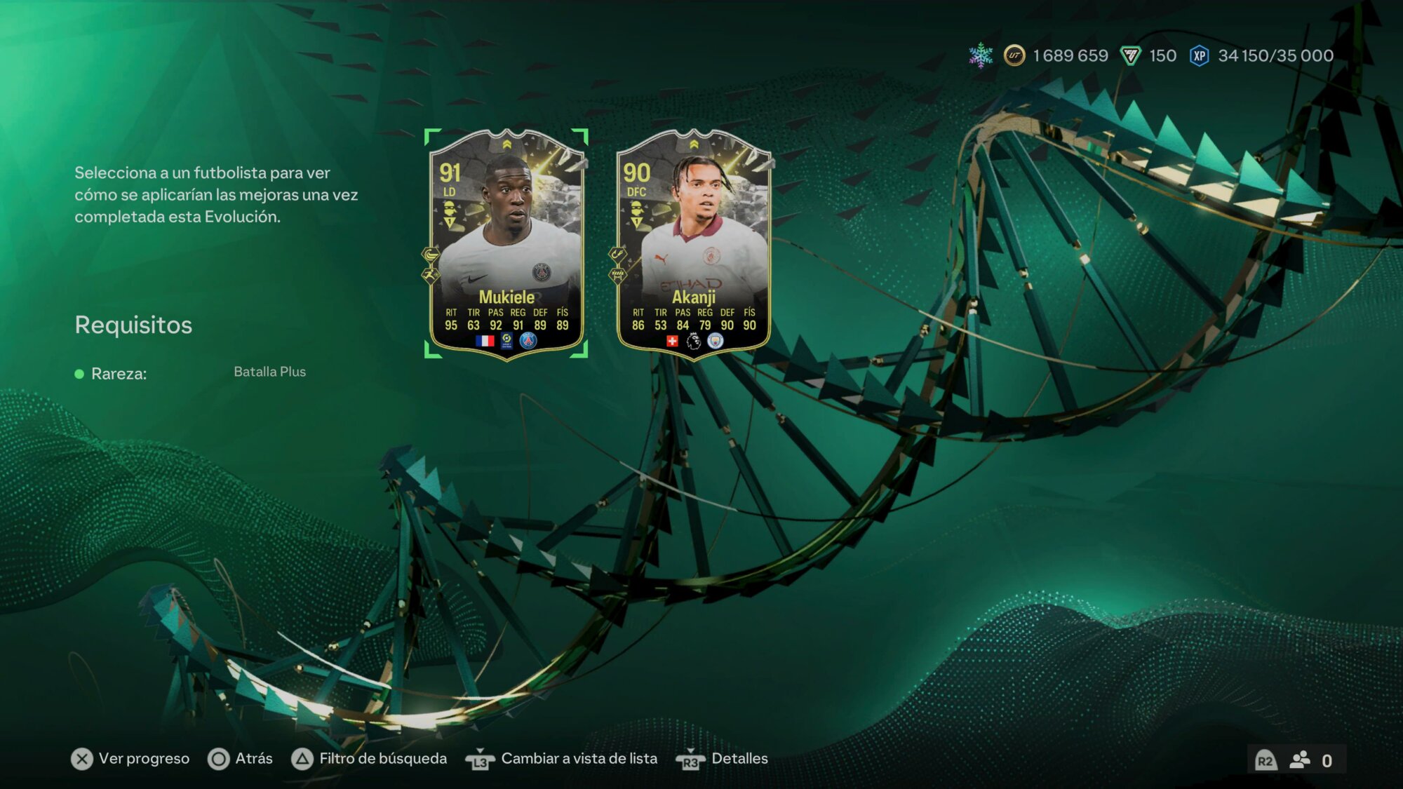Switch with Cambiar a vista de lista

(579, 759)
